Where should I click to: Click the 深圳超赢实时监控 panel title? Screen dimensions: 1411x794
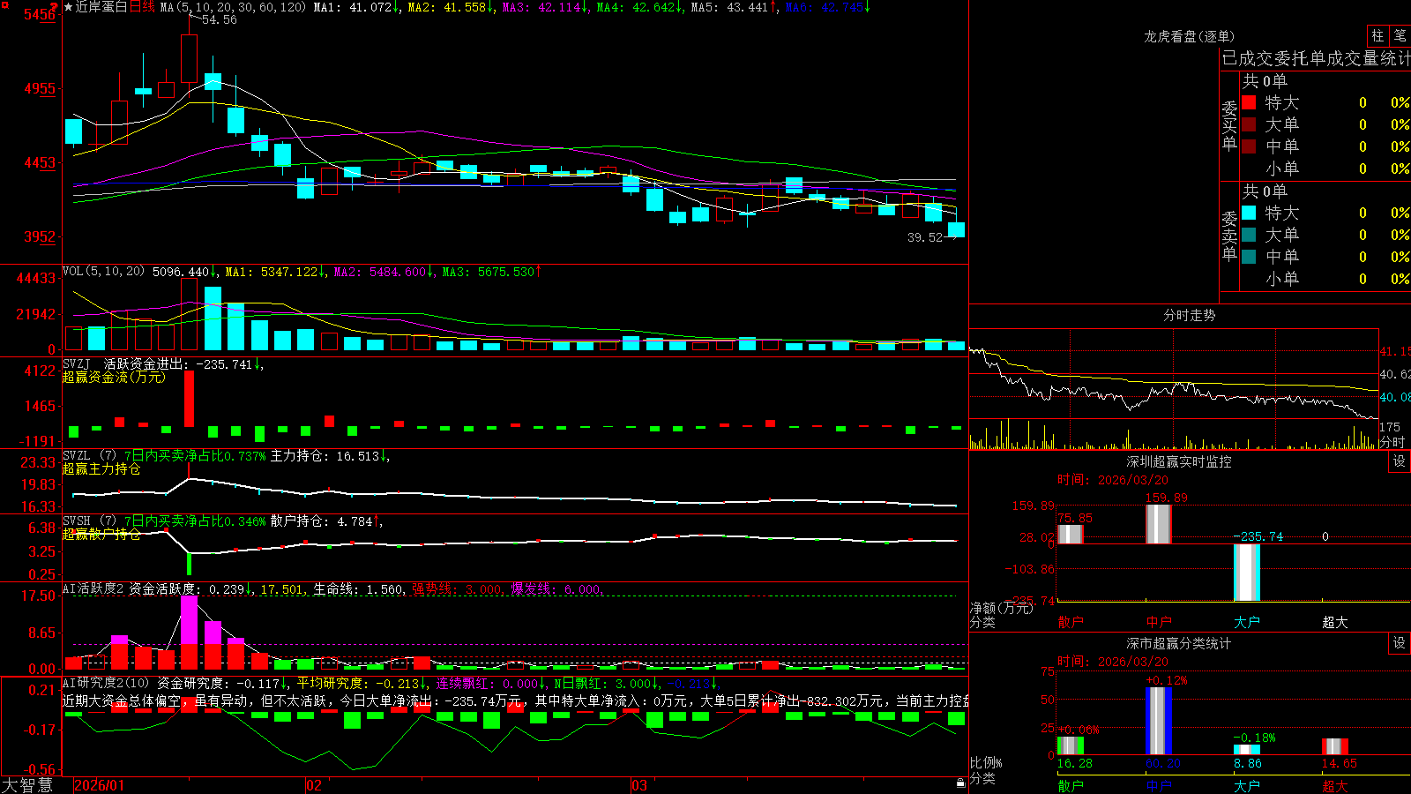coord(1178,461)
